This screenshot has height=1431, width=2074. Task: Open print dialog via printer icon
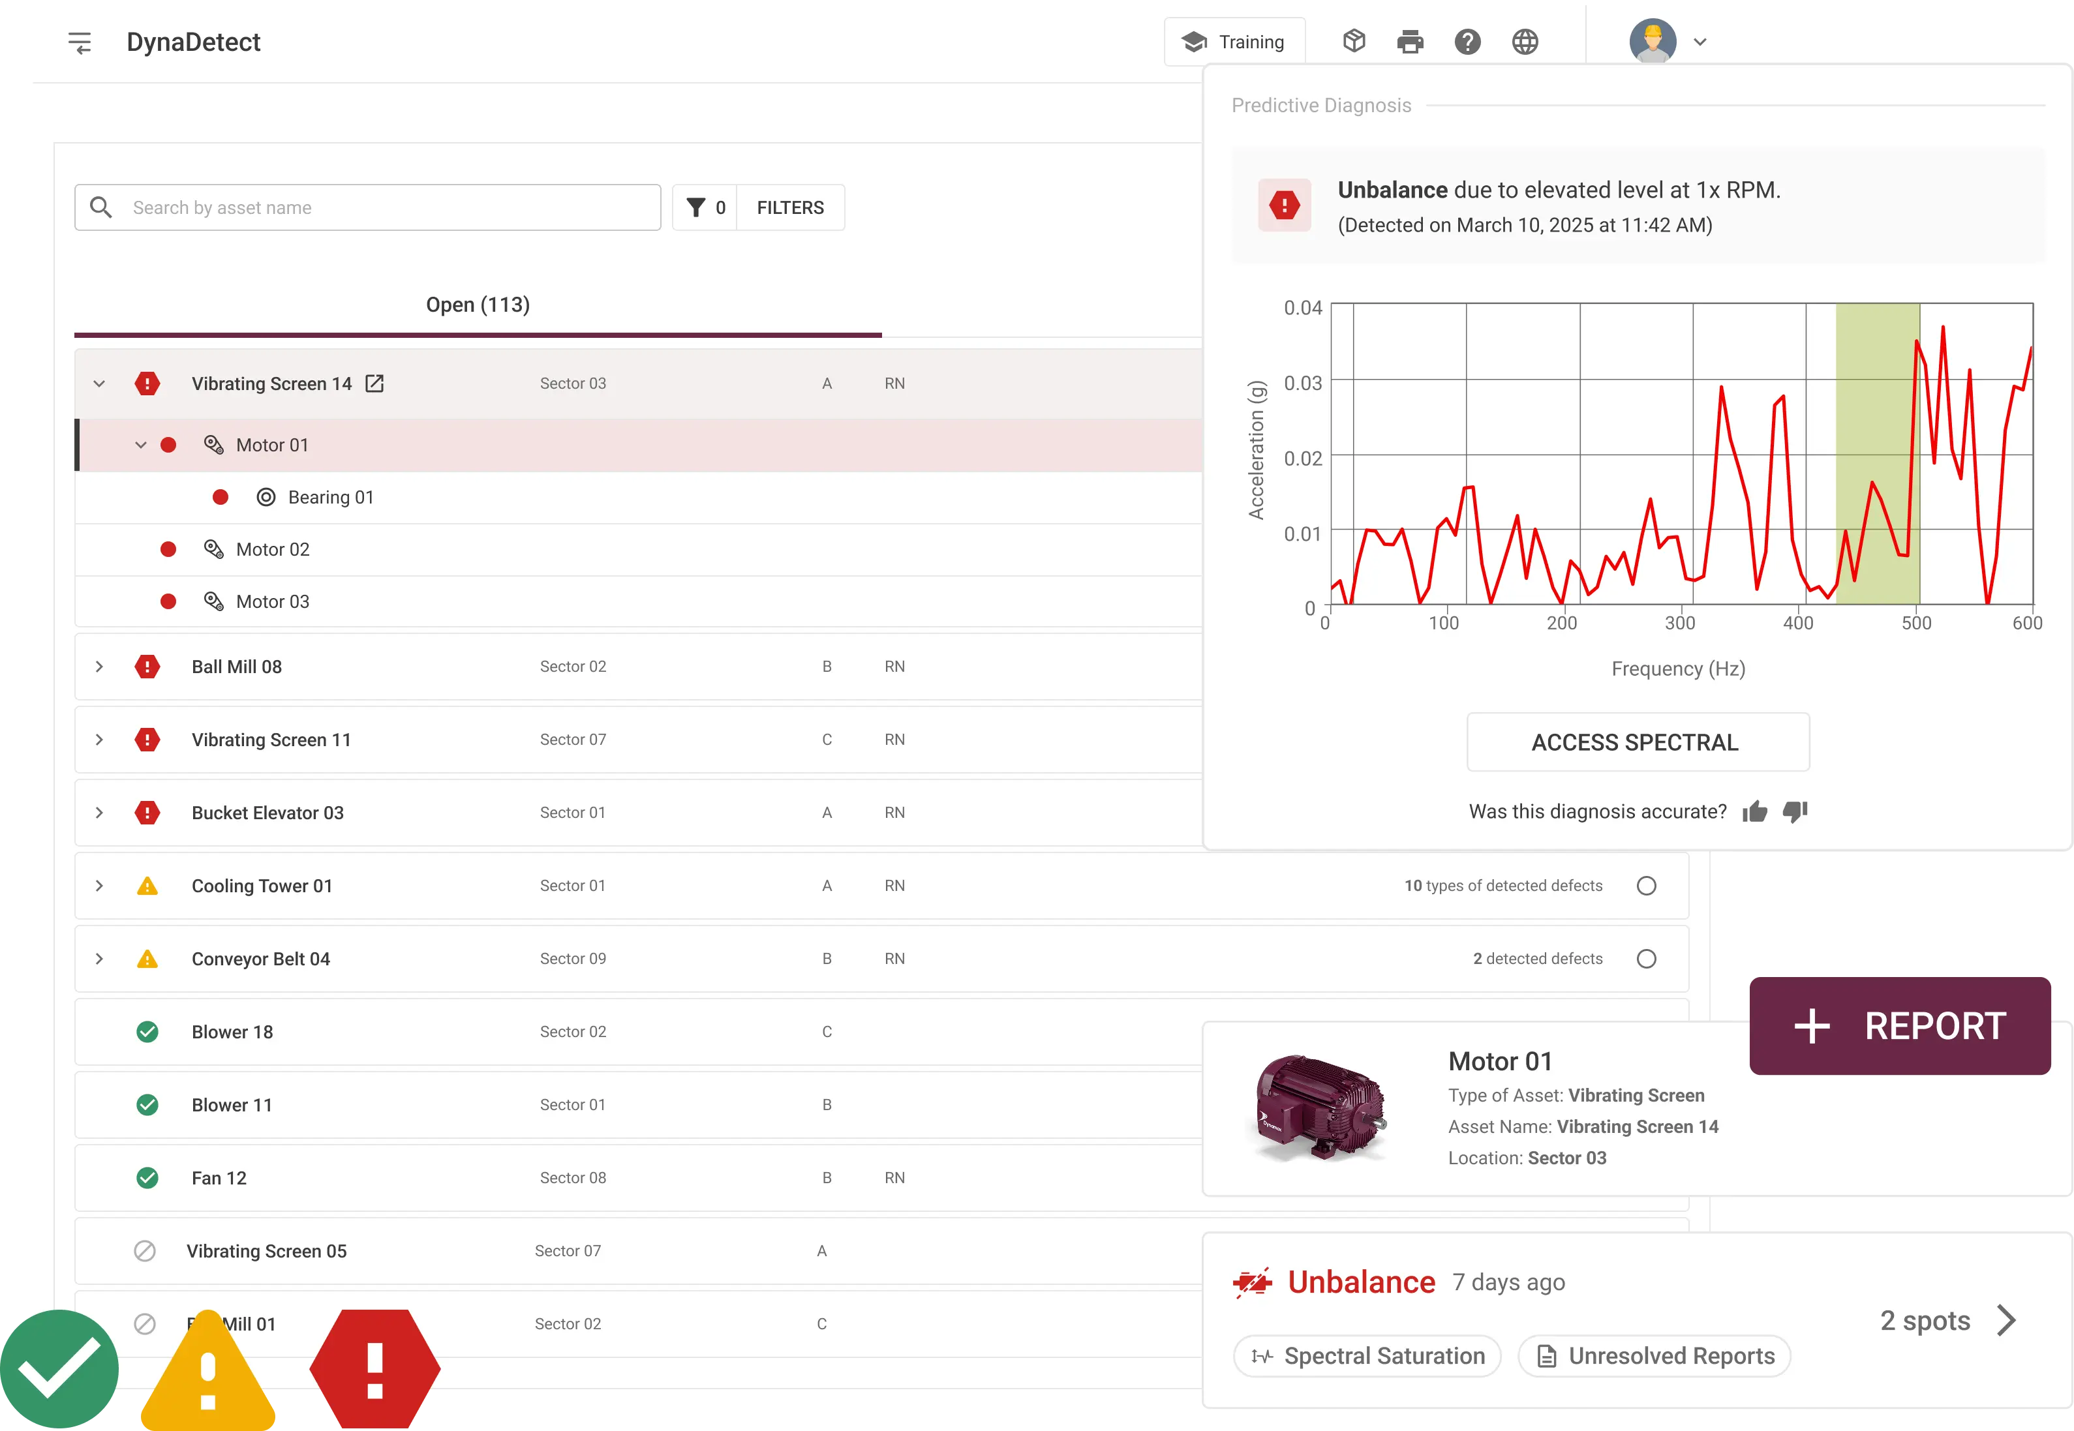tap(1410, 41)
